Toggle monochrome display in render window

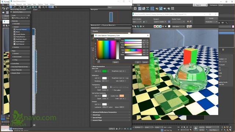(x=166, y=26)
